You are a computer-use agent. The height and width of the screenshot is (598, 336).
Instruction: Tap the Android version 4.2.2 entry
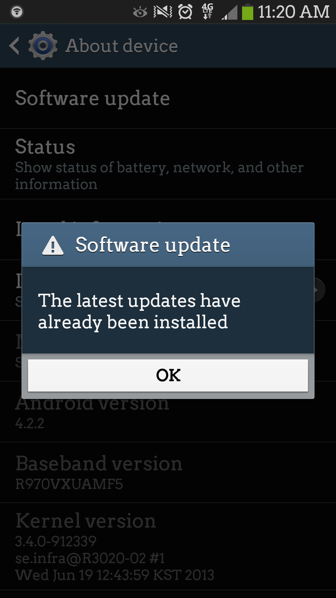(168, 412)
